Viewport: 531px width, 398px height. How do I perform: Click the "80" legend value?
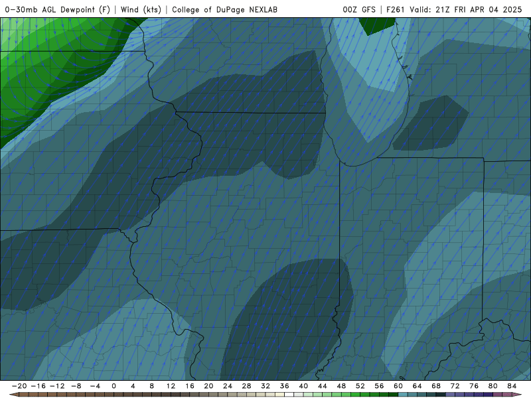coord(493,386)
